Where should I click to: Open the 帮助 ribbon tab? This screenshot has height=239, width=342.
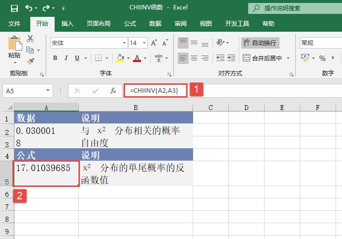tap(268, 23)
